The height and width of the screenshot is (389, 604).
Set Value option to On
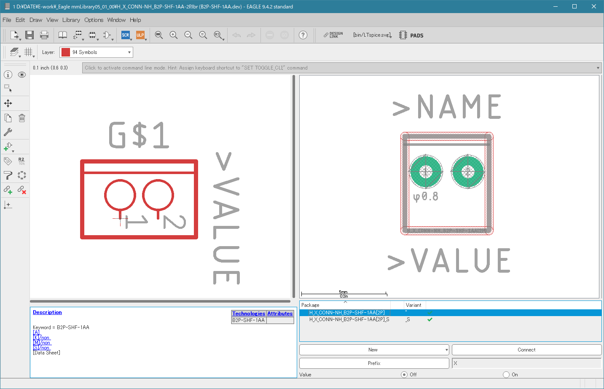click(506, 374)
